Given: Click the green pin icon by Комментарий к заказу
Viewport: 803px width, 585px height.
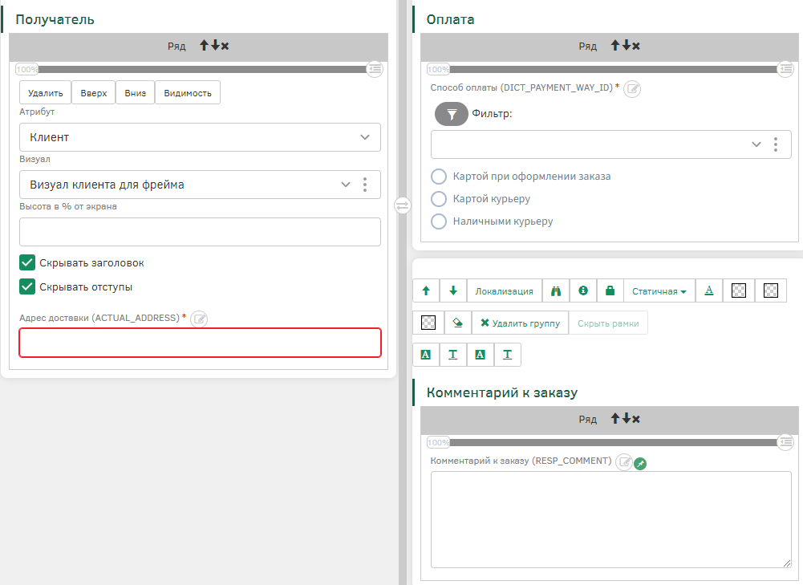Looking at the screenshot, I should (x=639, y=463).
